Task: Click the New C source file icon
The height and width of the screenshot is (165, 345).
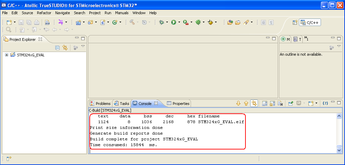Action: pos(103,22)
